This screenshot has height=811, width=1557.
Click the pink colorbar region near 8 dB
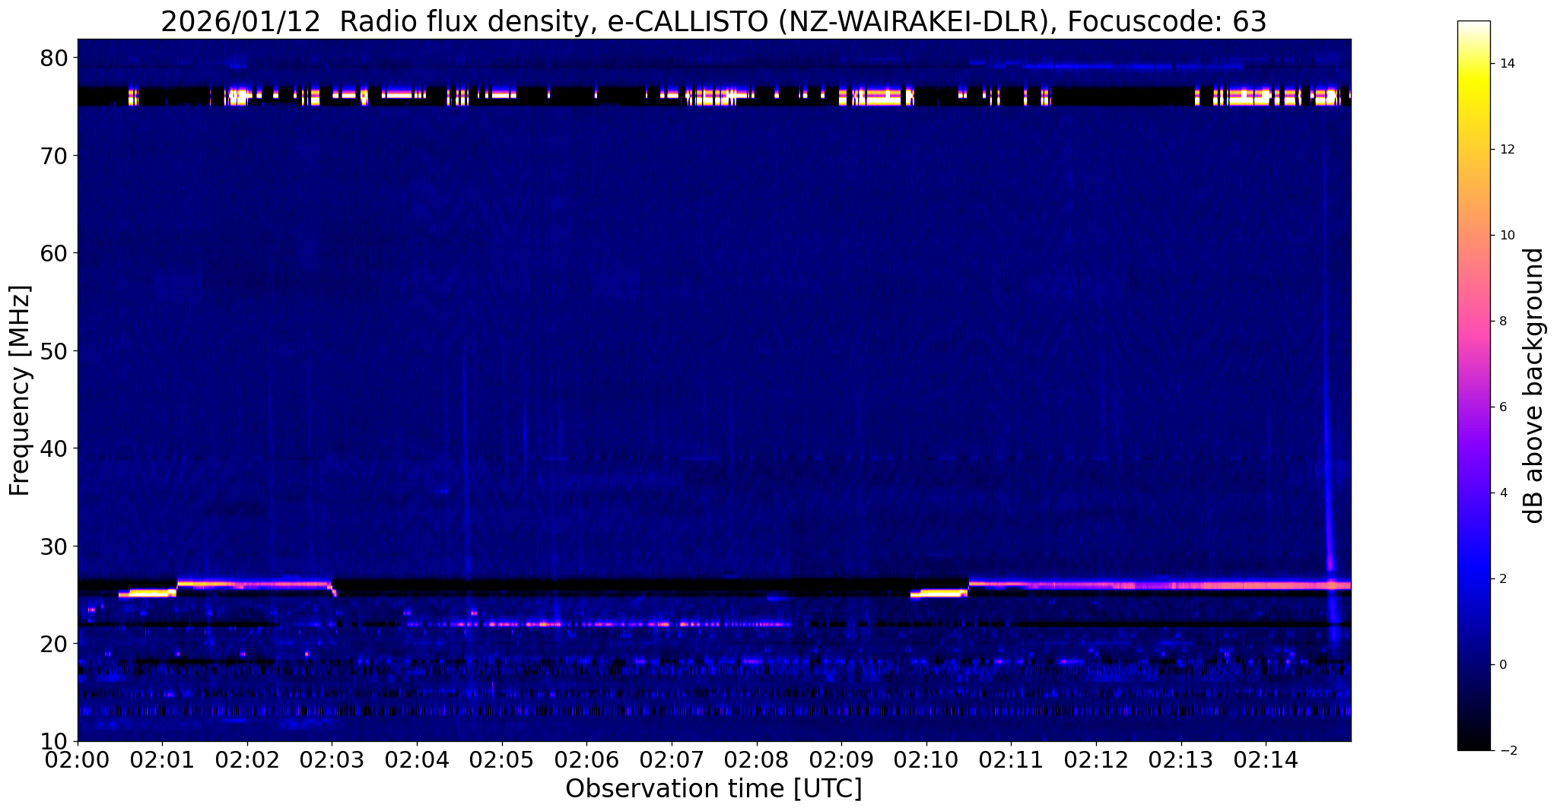pos(1473,322)
